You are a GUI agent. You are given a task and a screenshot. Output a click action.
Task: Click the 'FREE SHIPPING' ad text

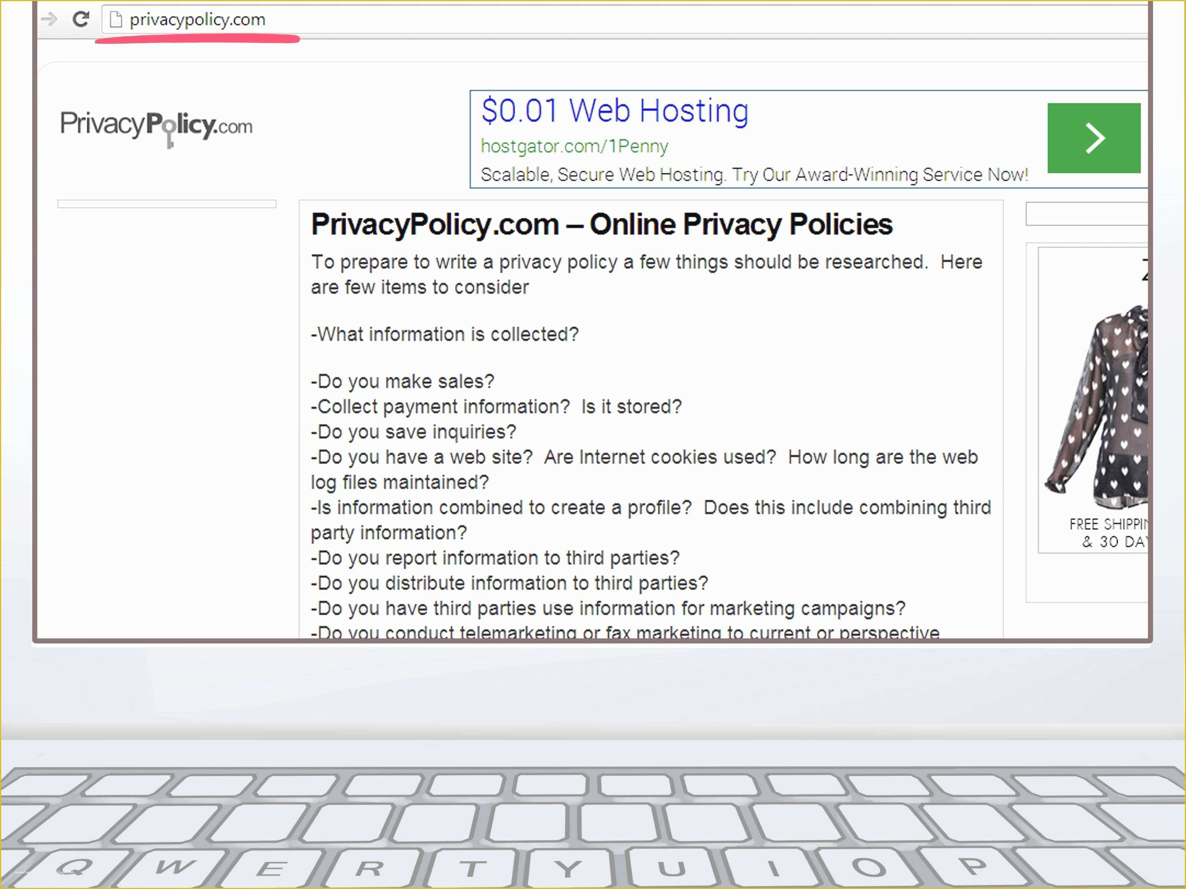pyautogui.click(x=1108, y=523)
